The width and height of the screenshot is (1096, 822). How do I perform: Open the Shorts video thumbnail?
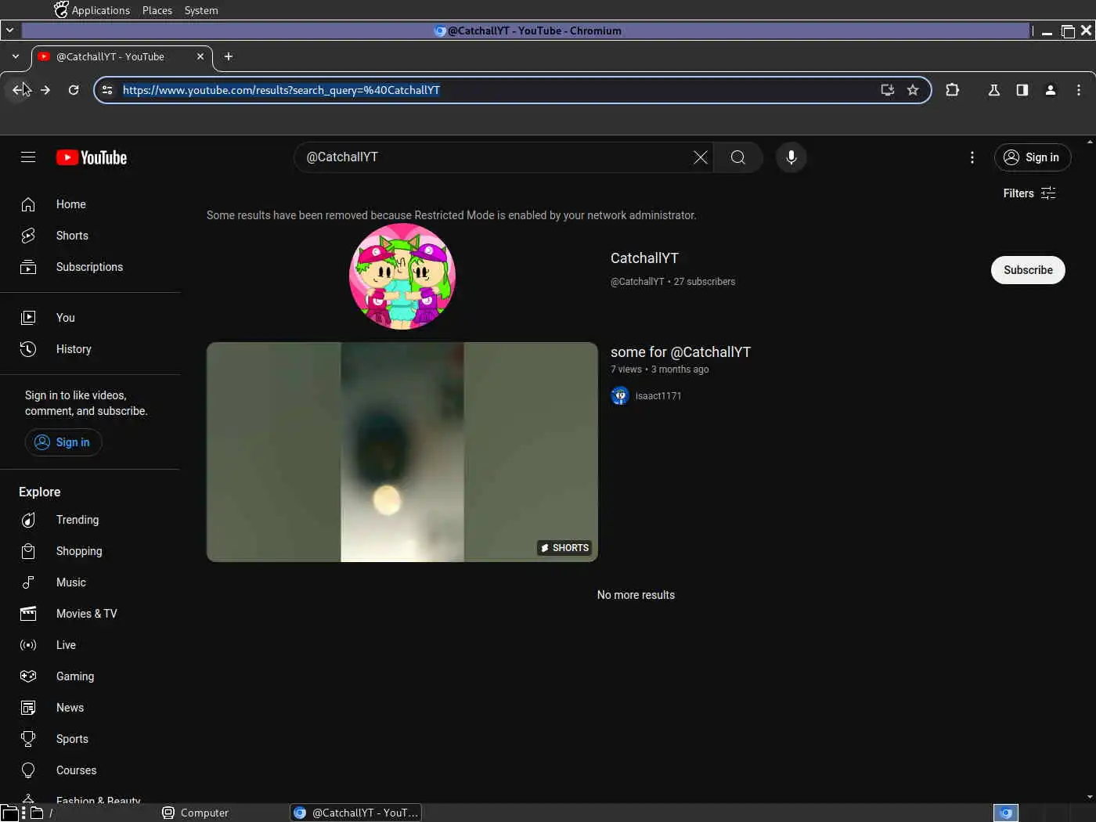point(402,452)
